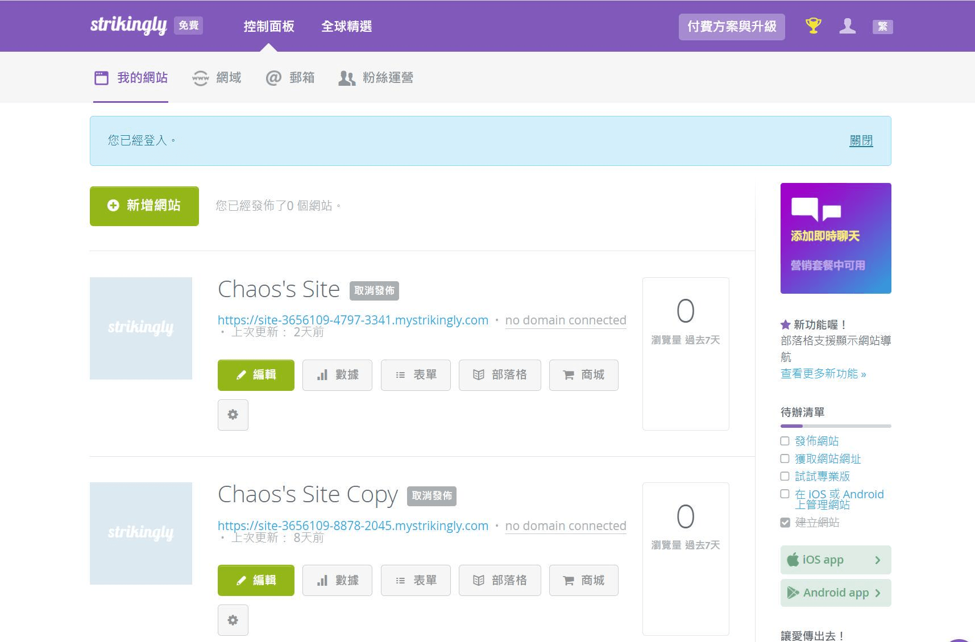
Task: Expand the Android app chevron
Action: click(x=878, y=593)
